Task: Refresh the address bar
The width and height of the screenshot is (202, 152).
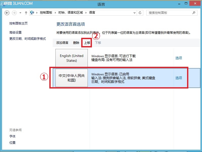Action: click(140, 13)
